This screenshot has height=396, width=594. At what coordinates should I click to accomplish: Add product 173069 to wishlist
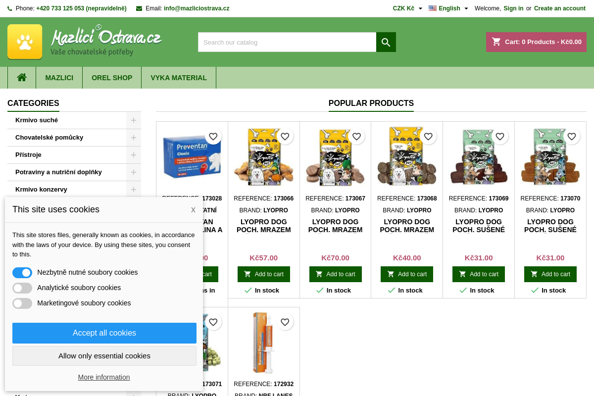point(500,137)
